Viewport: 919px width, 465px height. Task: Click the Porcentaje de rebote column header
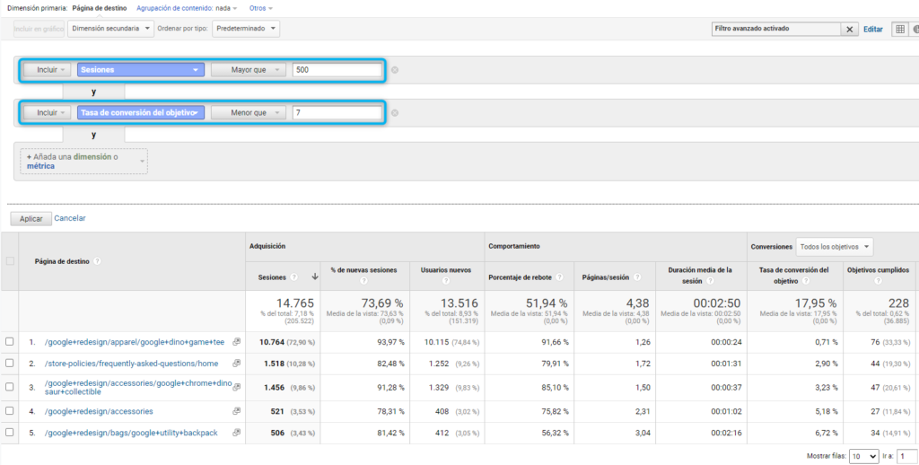point(521,276)
